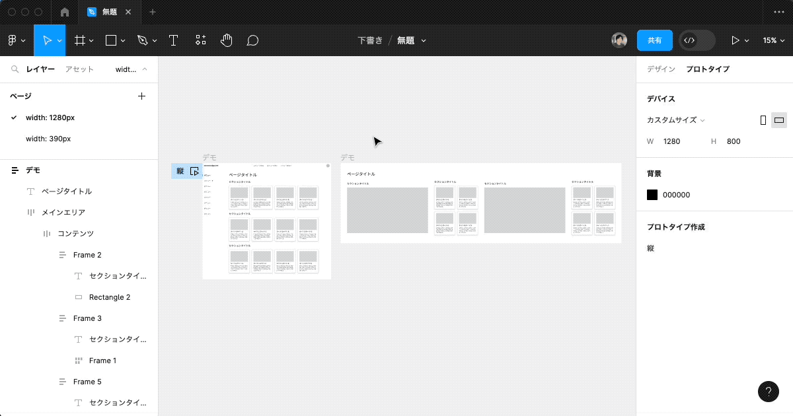Viewport: 793px width, 416px height.
Task: Select the Frame tool
Action: click(79, 40)
